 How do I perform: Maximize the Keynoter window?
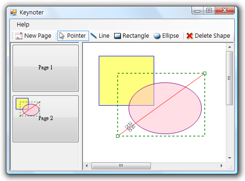[x=209, y=11]
